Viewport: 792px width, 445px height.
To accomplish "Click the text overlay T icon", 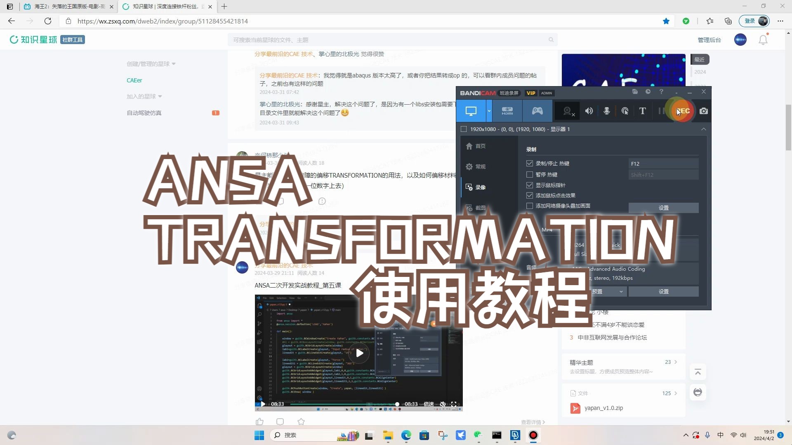I will click(x=643, y=111).
